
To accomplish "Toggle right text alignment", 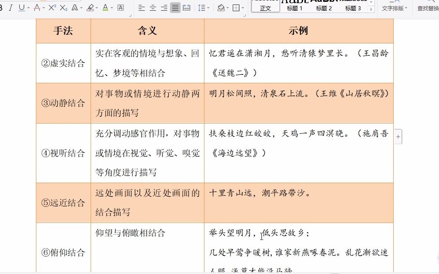I will click(x=163, y=8).
